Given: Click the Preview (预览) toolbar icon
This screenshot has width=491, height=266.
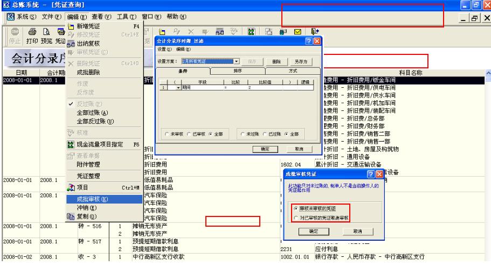Looking at the screenshot, I should [x=46, y=32].
